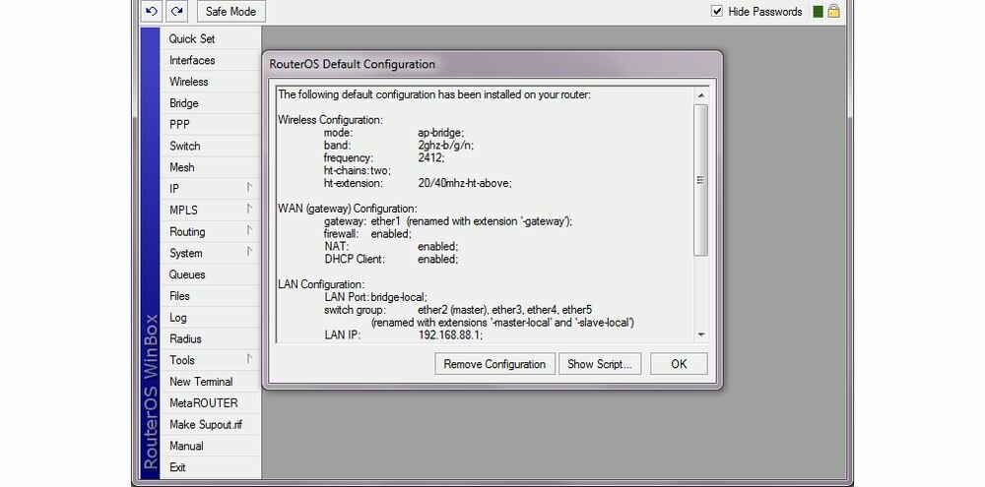985x487 pixels.
Task: Confirm dialog with the OK button
Action: pos(679,364)
